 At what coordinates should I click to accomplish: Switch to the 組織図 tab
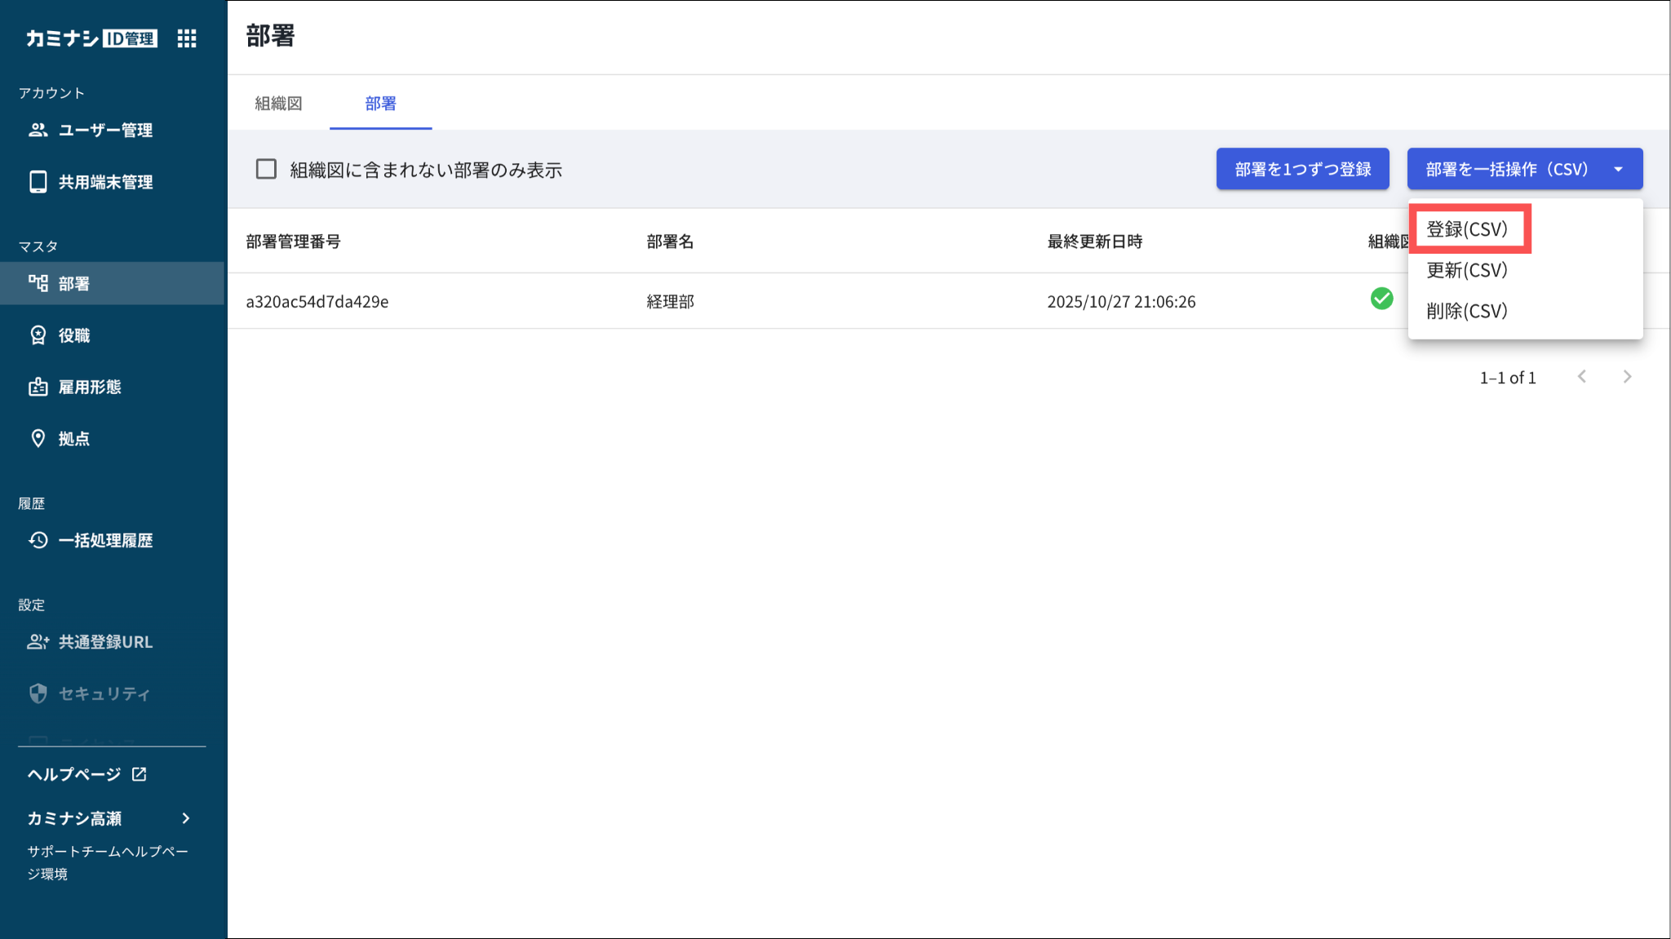[x=278, y=104]
